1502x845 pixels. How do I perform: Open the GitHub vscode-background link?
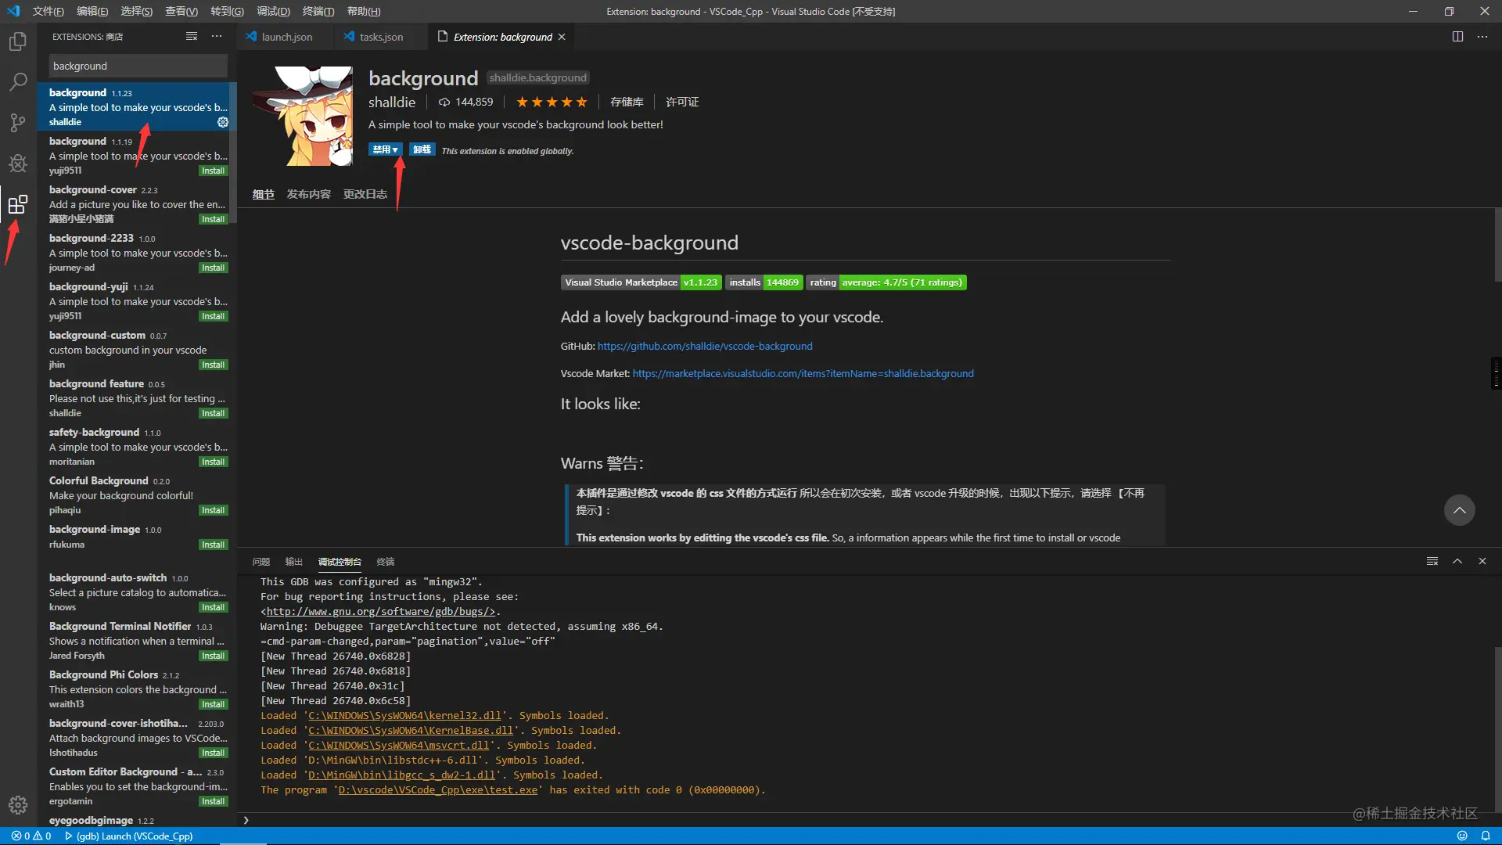point(705,346)
